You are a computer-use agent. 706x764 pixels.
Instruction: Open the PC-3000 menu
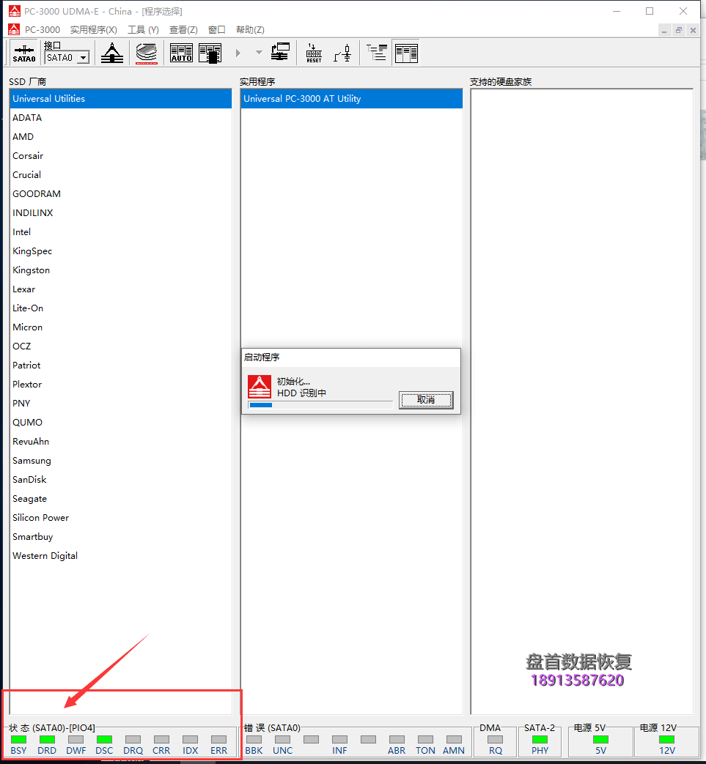[43, 30]
